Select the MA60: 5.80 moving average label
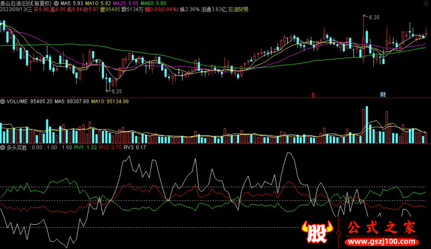 [154, 3]
